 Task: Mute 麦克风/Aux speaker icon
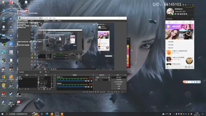89,81
